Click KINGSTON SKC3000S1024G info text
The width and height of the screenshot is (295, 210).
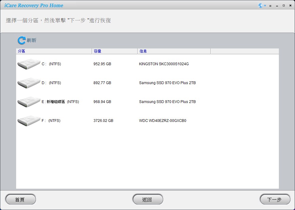coord(164,64)
